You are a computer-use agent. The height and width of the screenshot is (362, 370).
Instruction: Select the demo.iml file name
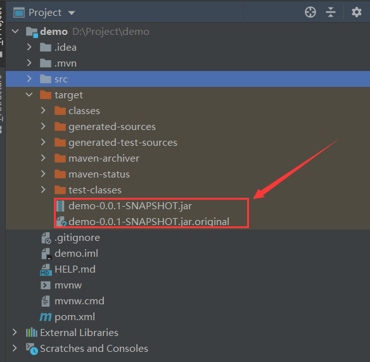[x=77, y=254]
